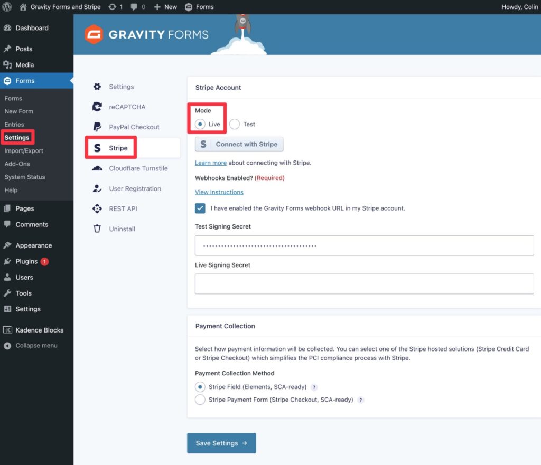Uncheck the Gravity Forms webhook confirmation checkbox
The image size is (541, 465).
click(x=200, y=208)
